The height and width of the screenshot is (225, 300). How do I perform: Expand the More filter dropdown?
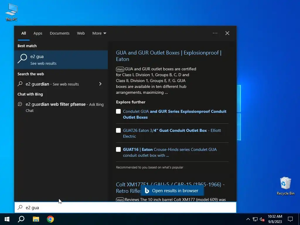(x=99, y=33)
